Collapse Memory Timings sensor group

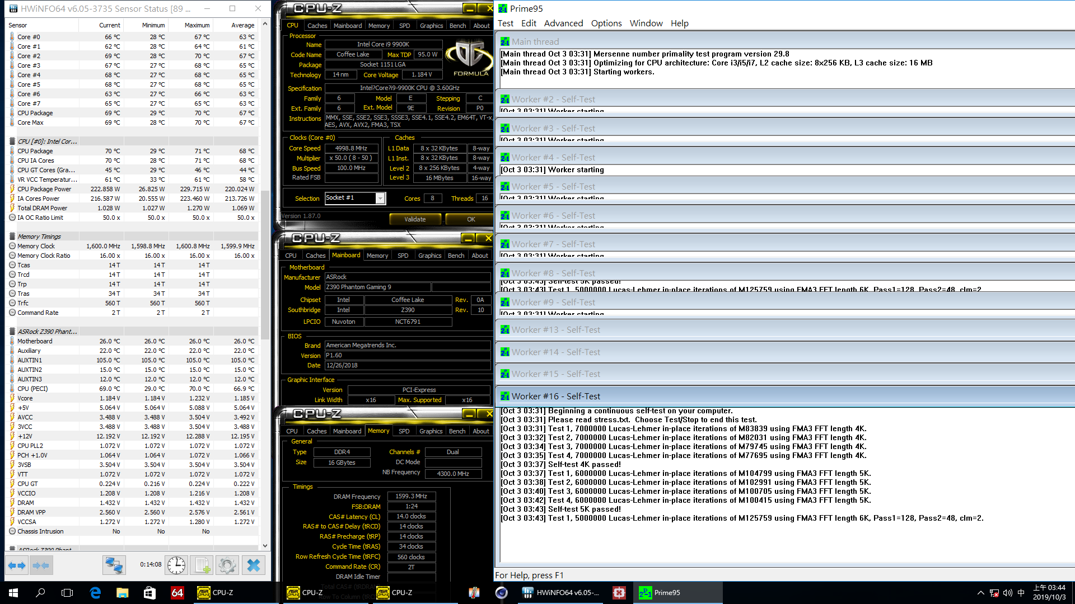pos(12,237)
